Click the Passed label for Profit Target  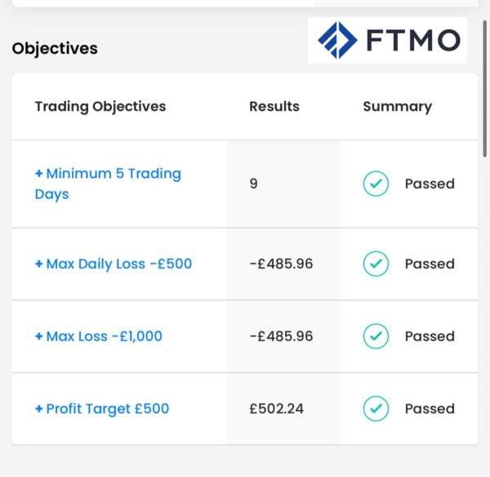(430, 409)
